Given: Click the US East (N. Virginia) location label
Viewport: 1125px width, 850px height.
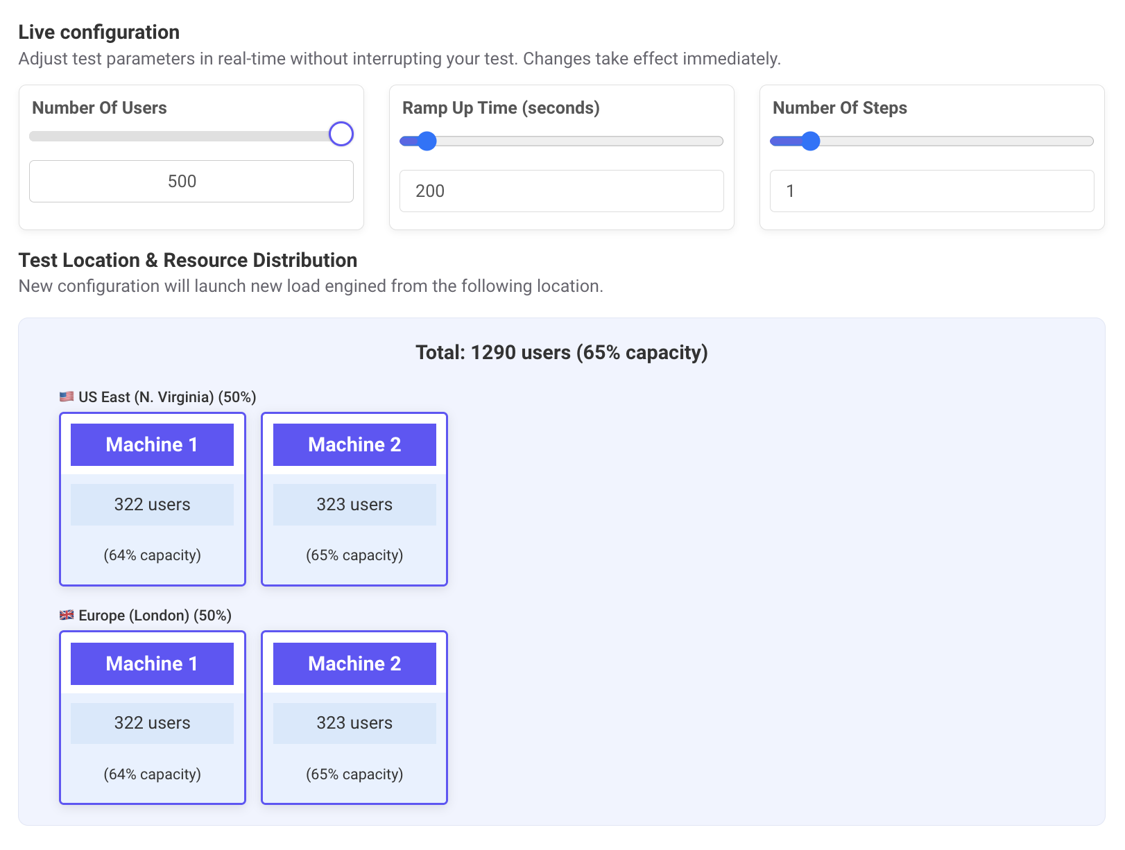Looking at the screenshot, I should click(x=166, y=397).
